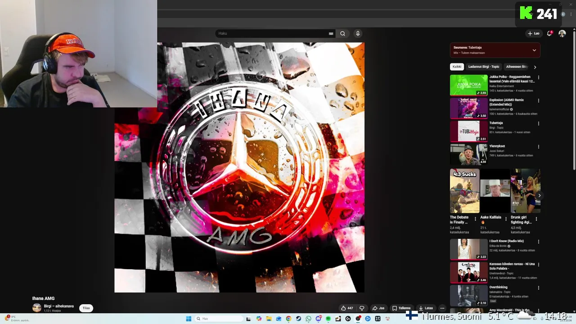
Task: Open on-screen keyboard in search box
Action: pyautogui.click(x=331, y=33)
